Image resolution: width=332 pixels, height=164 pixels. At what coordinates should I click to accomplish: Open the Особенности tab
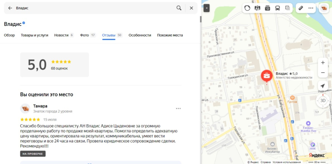coord(140,35)
